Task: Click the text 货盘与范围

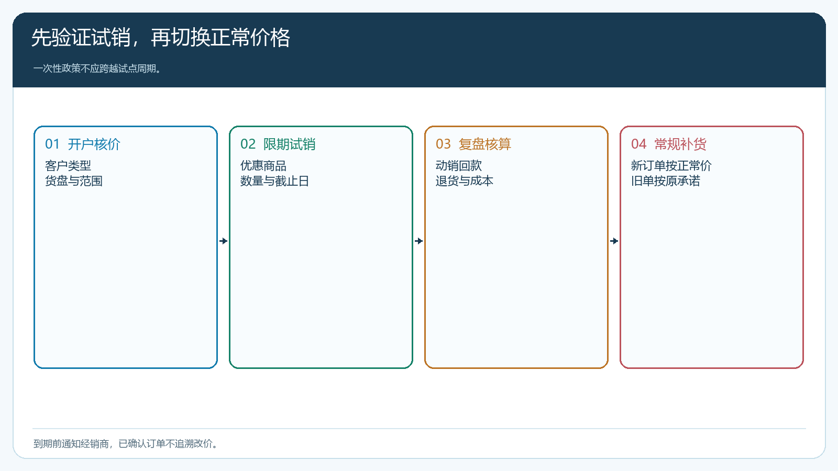Action: click(x=74, y=181)
